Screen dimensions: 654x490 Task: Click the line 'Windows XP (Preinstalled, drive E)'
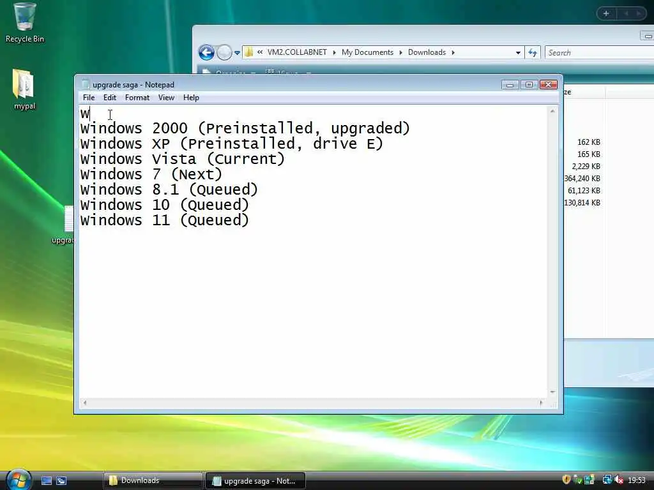(x=231, y=144)
